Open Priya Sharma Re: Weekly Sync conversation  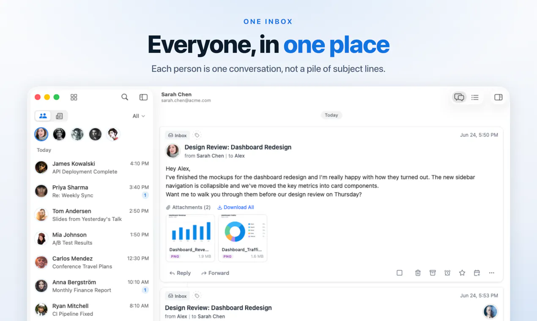point(92,191)
